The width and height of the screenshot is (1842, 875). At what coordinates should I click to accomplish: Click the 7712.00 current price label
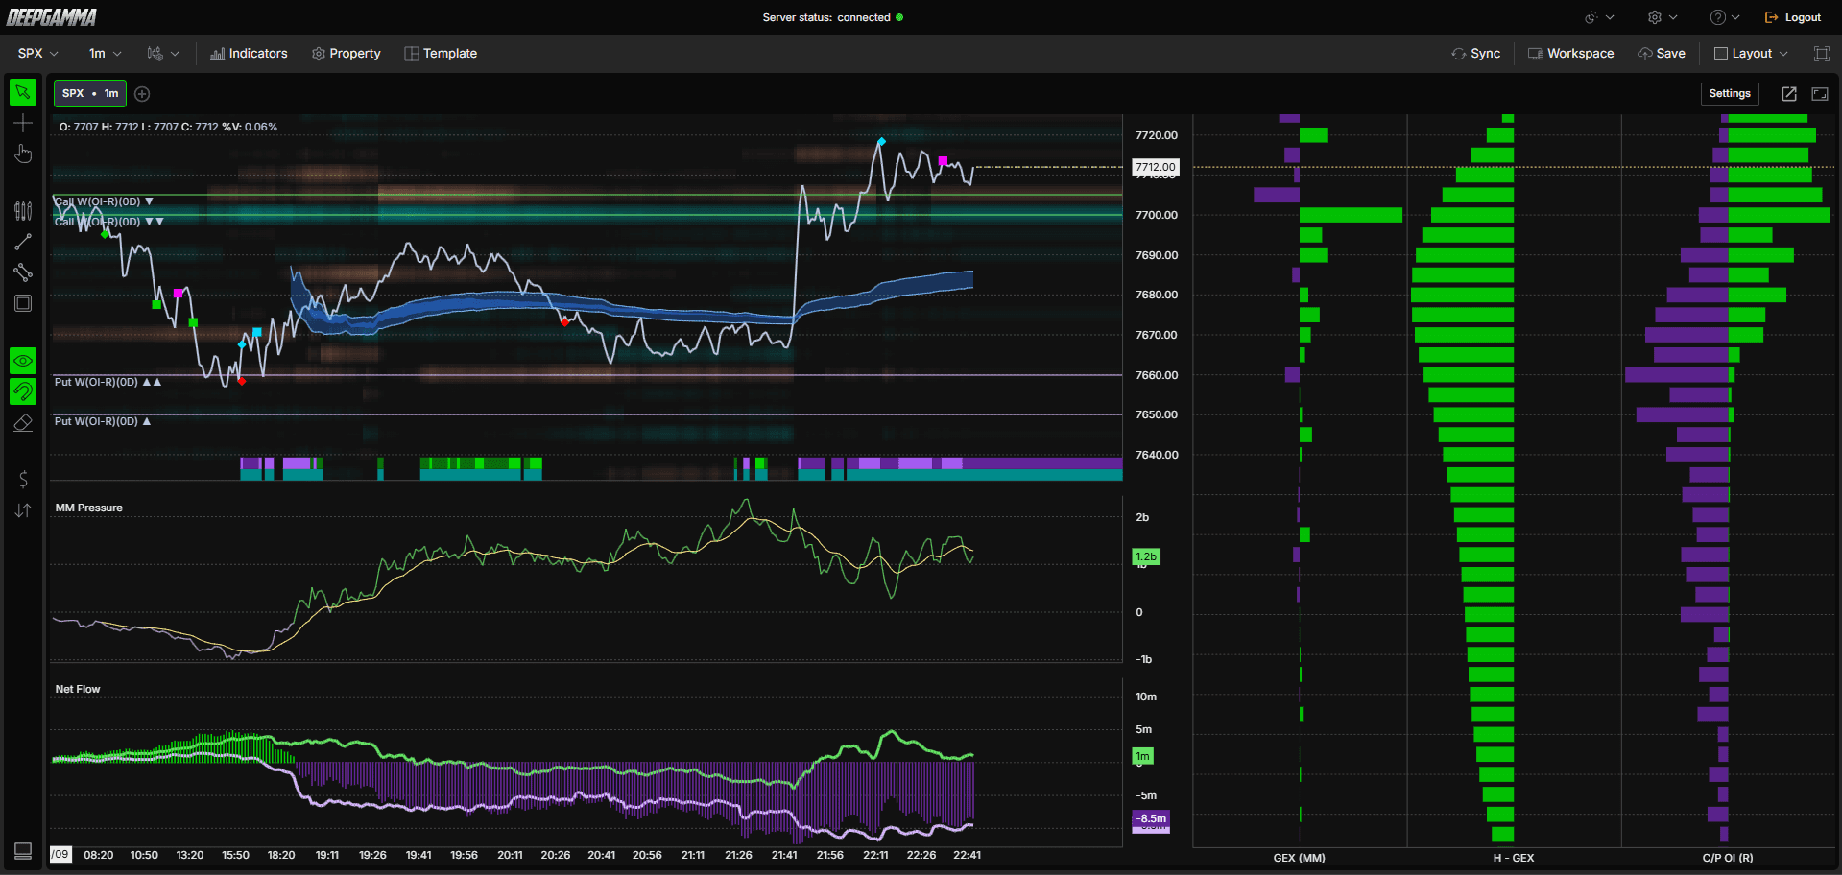[x=1156, y=167]
